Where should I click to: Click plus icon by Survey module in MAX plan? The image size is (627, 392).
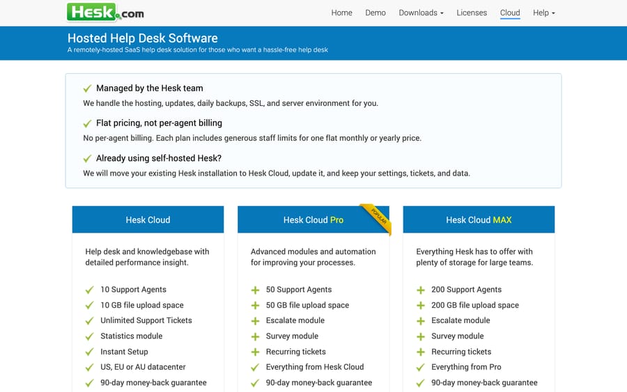tap(421, 336)
